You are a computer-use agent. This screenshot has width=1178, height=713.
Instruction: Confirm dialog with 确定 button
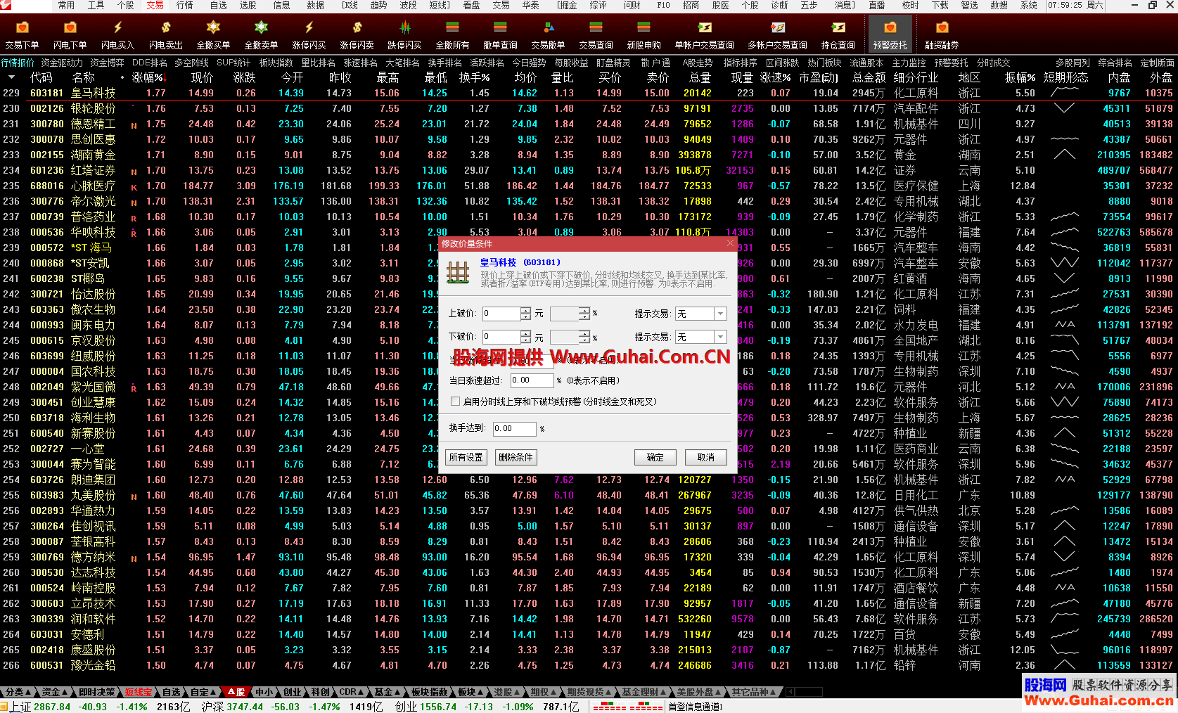[x=655, y=457]
